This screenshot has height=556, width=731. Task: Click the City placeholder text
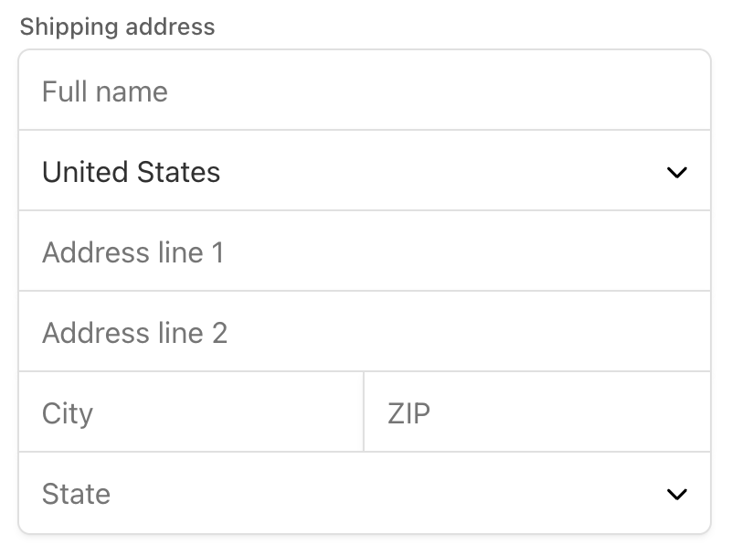68,413
